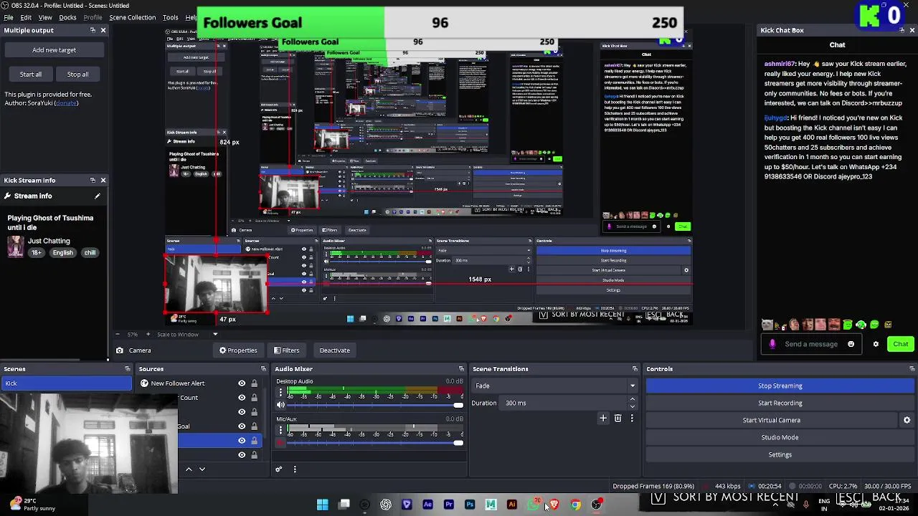
Task: Decrease transition Duration with down arrow
Action: (632, 406)
